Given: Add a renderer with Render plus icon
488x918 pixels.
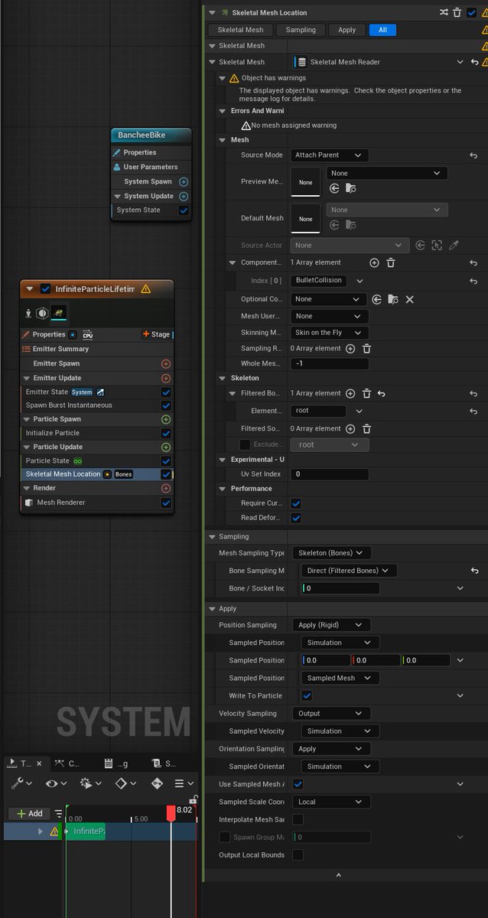Looking at the screenshot, I should pyautogui.click(x=165, y=488).
